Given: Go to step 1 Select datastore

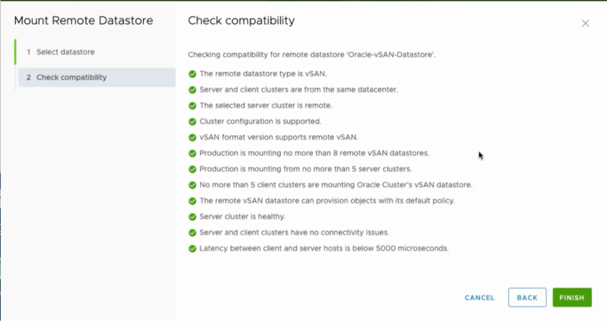Looking at the screenshot, I should (65, 52).
